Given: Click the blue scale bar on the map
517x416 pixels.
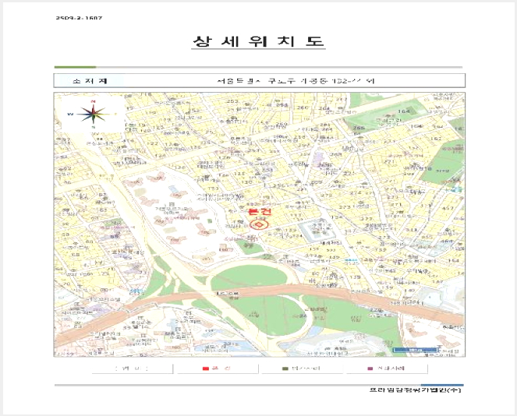Looking at the screenshot, I should click(416, 350).
